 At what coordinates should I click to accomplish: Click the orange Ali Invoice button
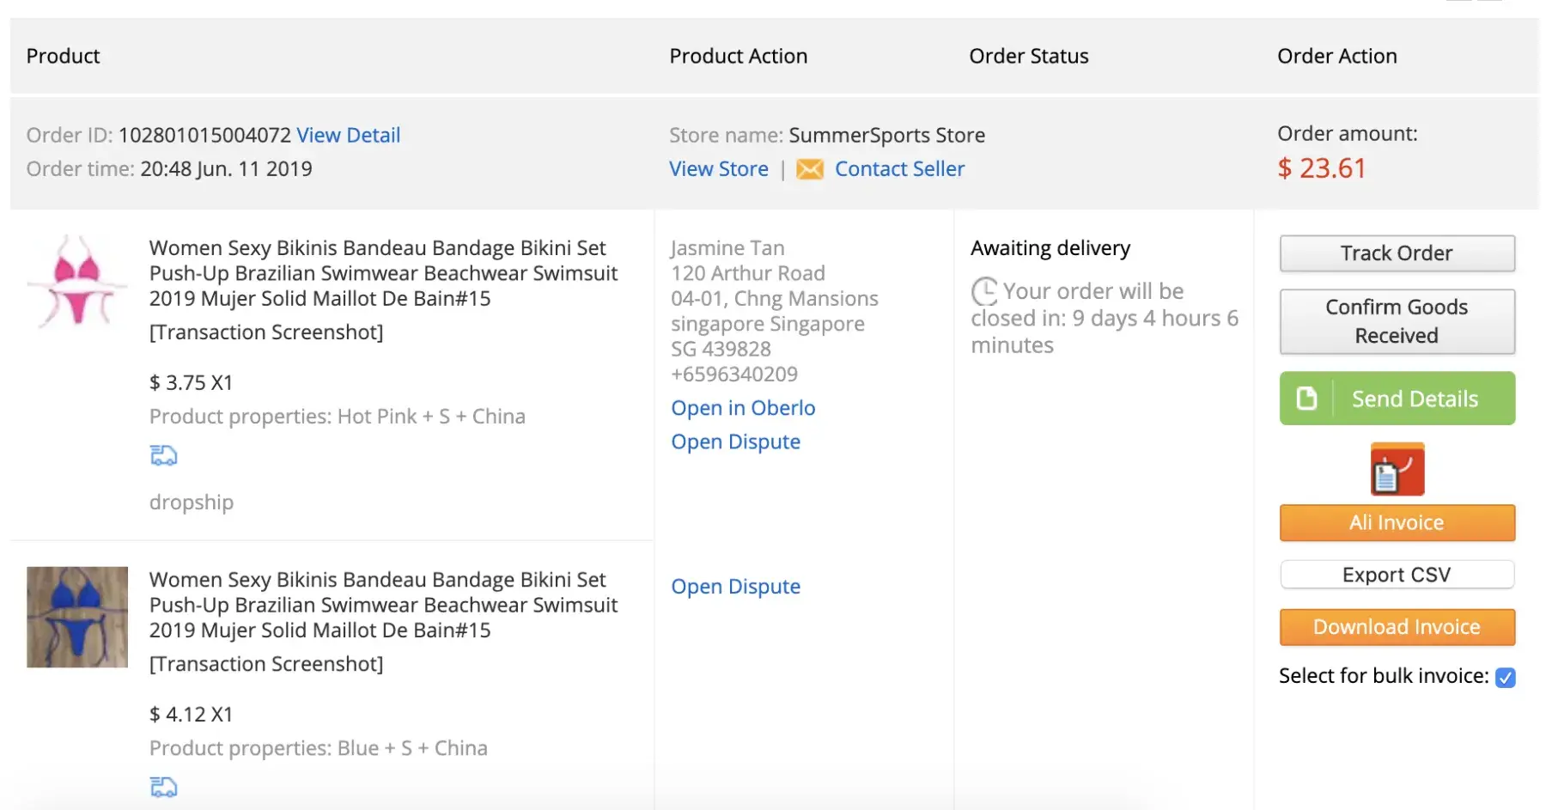[x=1397, y=523]
